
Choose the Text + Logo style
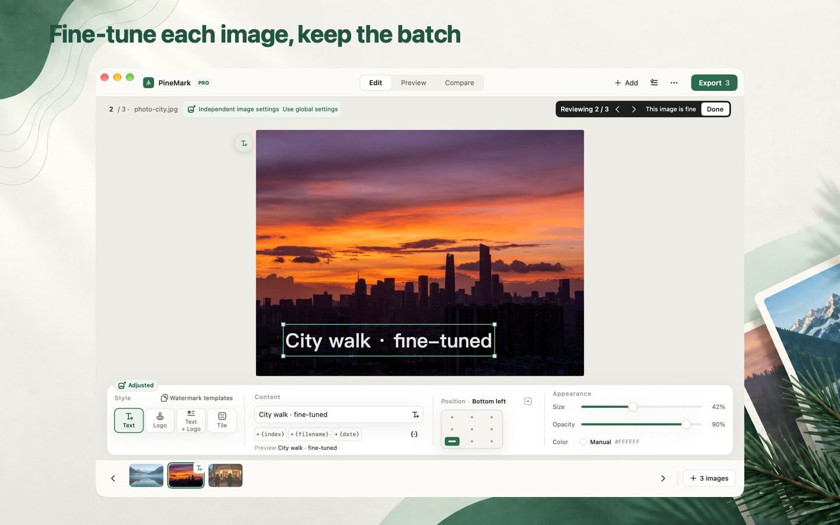click(191, 420)
